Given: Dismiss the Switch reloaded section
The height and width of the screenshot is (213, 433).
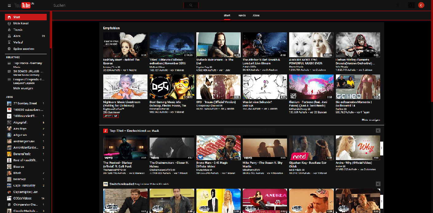Looking at the screenshot, I should [x=378, y=184].
